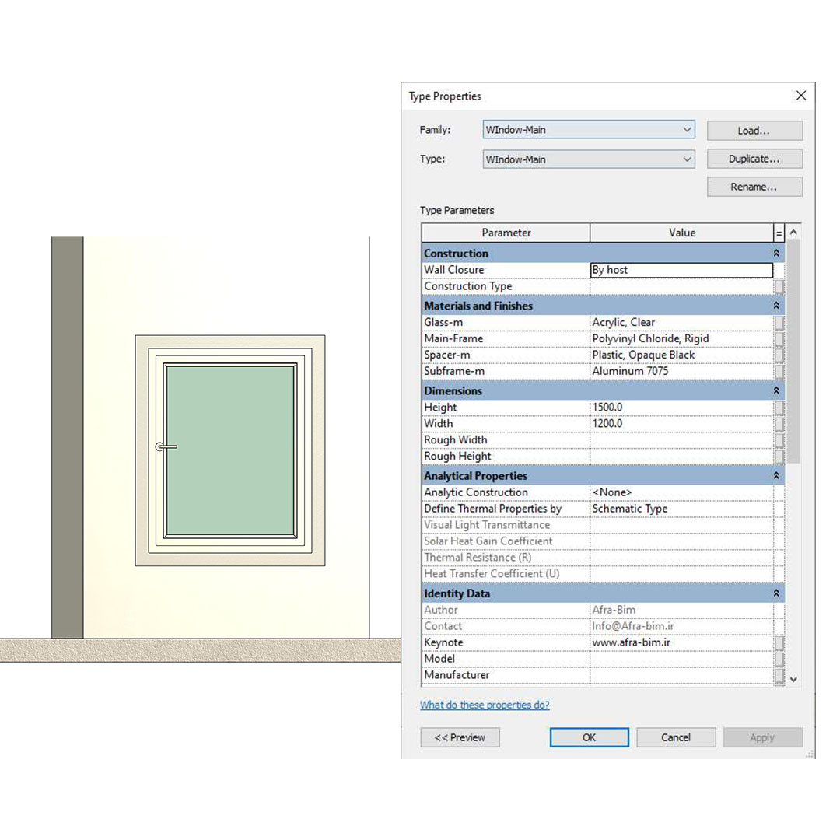This screenshot has height=840, width=840.
Task: Click scrollbar down arrow in parameters list
Action: tap(793, 679)
